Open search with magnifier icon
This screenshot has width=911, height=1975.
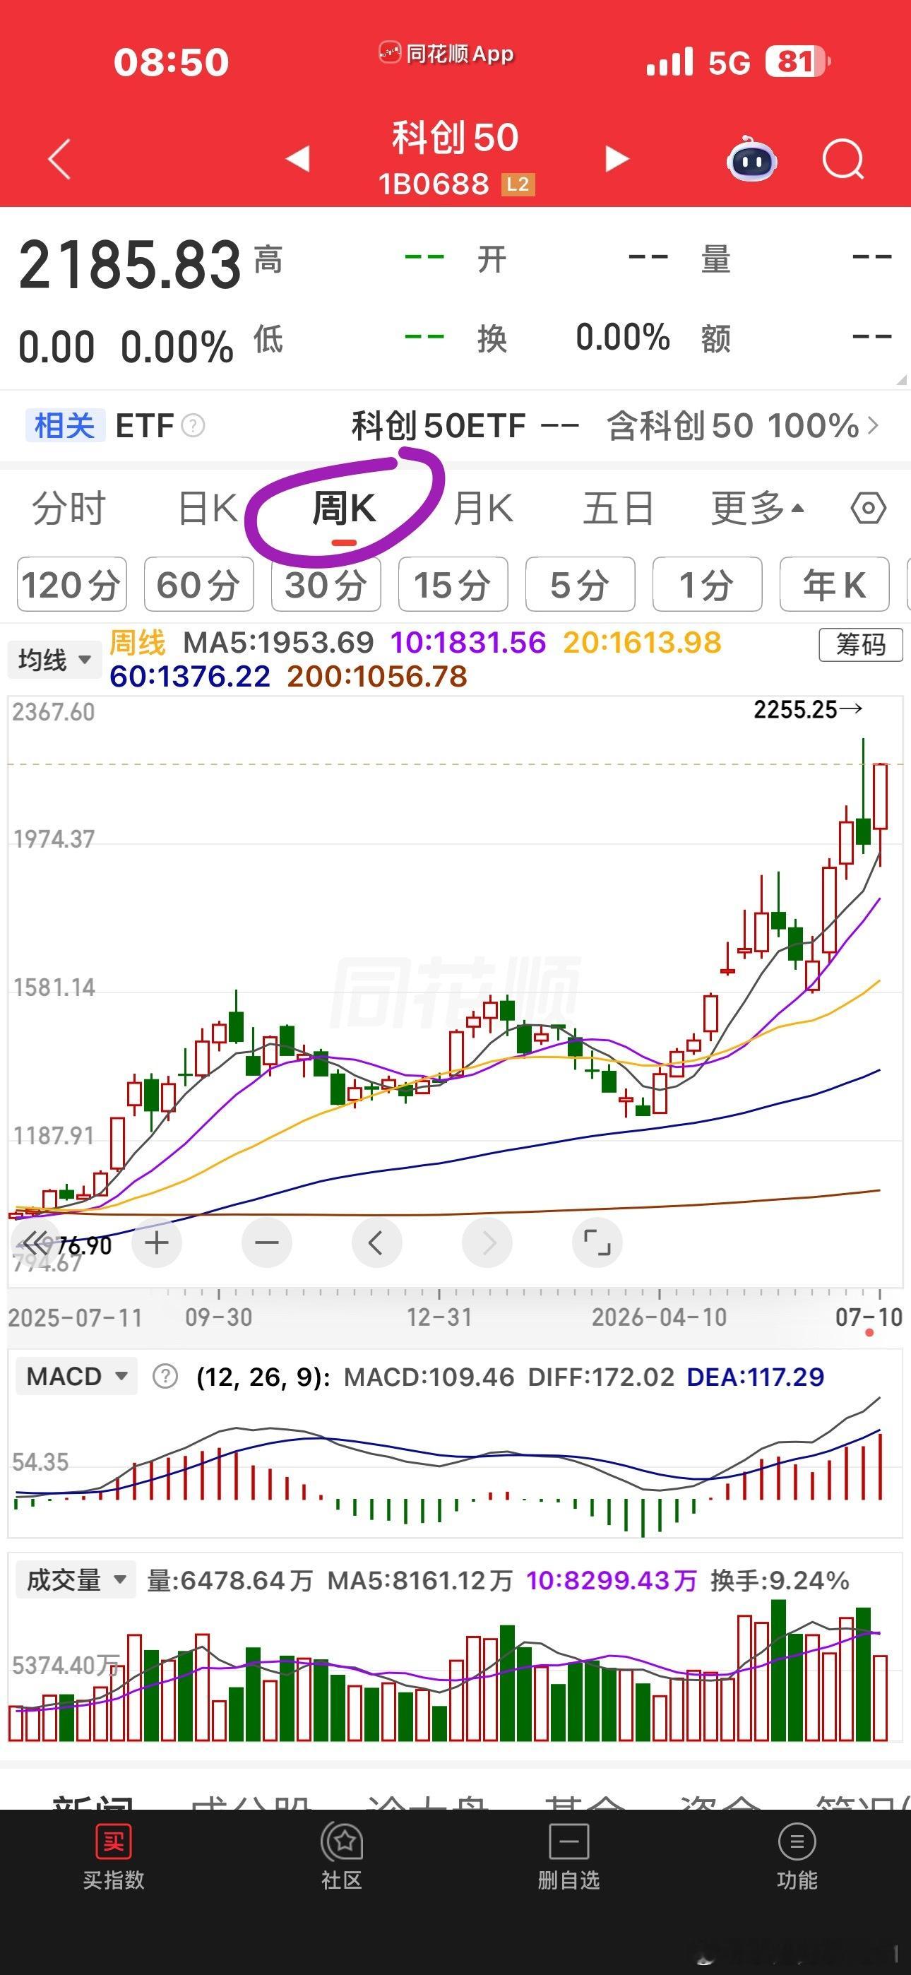pyautogui.click(x=843, y=159)
